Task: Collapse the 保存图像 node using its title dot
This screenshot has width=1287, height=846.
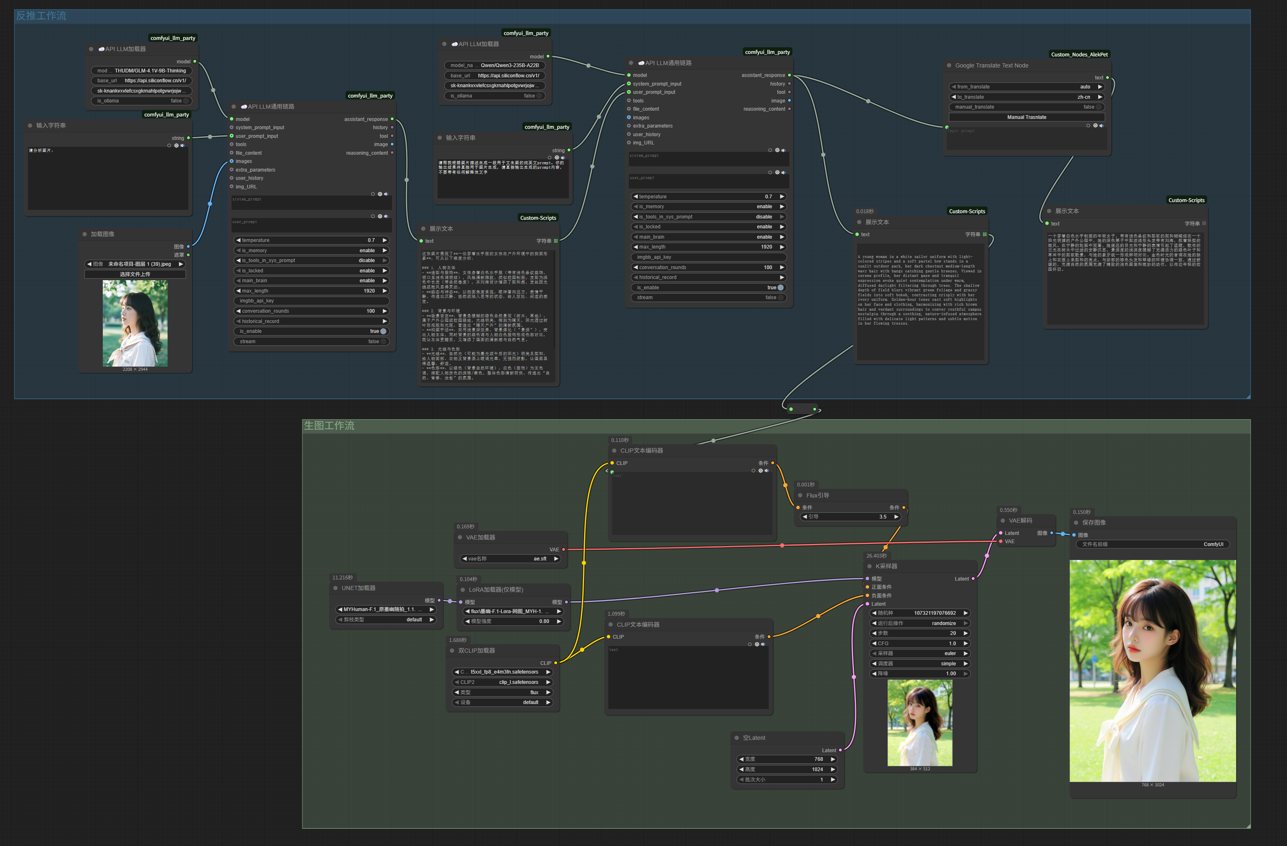Action: (x=1076, y=523)
